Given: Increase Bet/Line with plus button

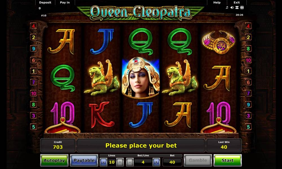Looking at the screenshot, I should pos(156,162).
